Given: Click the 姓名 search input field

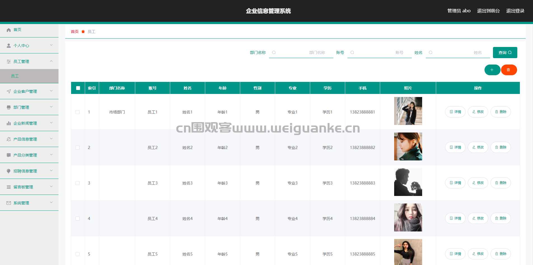Looking at the screenshot, I should [458, 53].
